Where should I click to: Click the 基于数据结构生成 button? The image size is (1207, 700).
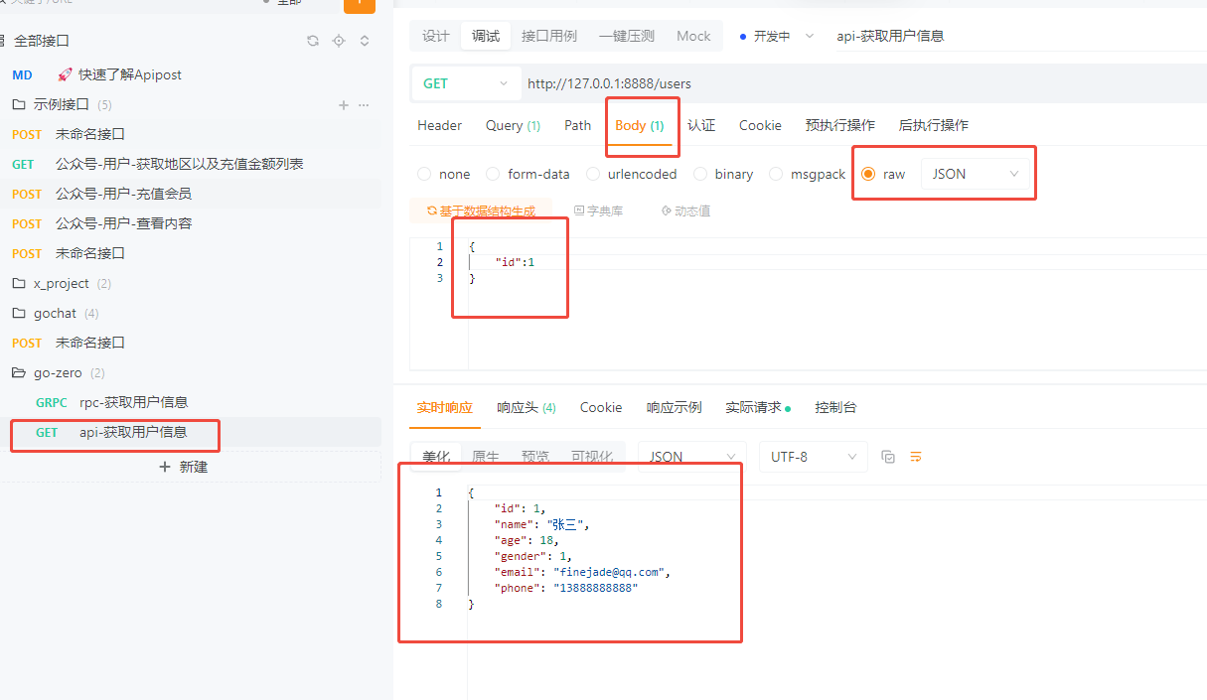pyautogui.click(x=481, y=210)
